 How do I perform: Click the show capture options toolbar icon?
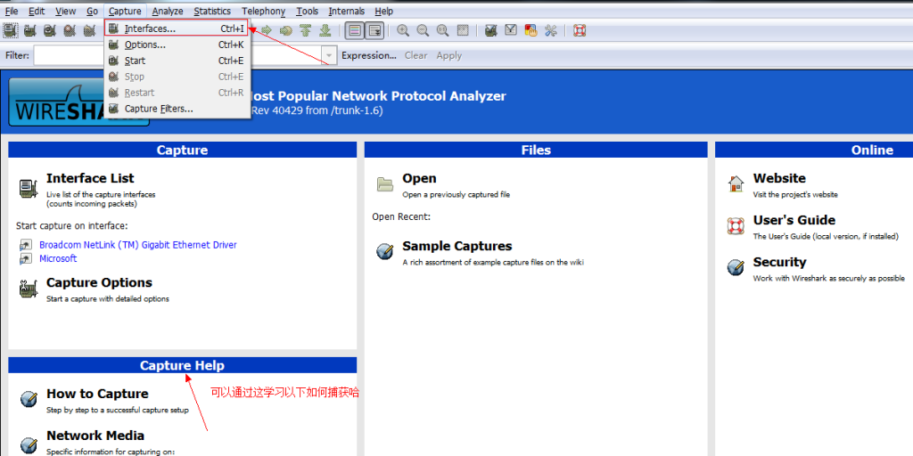click(30, 30)
